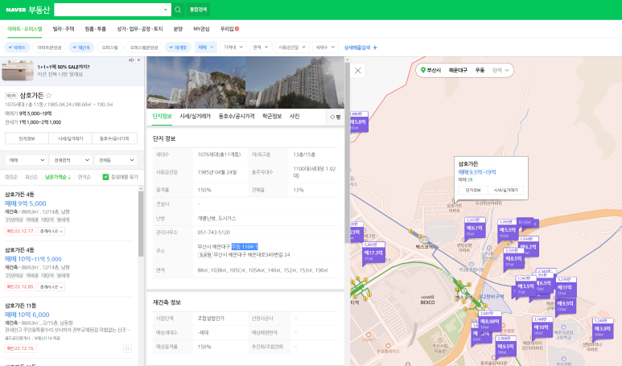Sort listings by 최신순
Screen dimensions: 622x366
(x=31, y=177)
